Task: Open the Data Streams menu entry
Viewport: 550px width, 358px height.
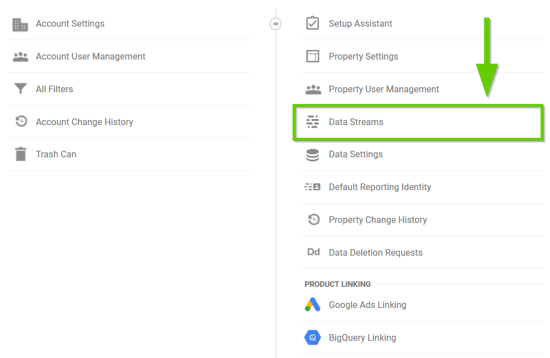Action: [356, 122]
